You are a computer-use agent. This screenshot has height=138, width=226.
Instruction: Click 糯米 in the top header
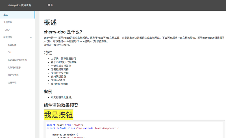[x=50, y=5]
